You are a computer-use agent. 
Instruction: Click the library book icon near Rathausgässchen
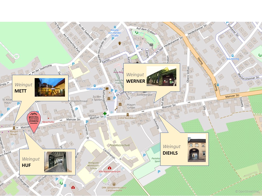pyautogui.click(x=107, y=88)
